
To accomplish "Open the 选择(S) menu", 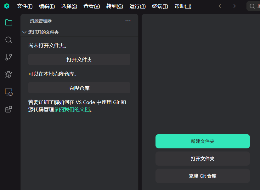I will pyautogui.click(x=69, y=6).
